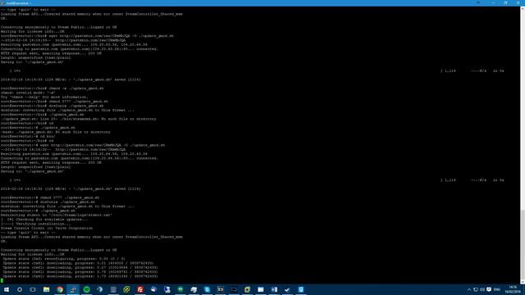Open Cortana search circle on taskbar
This screenshot has height=295, width=525.
click(x=20, y=289)
